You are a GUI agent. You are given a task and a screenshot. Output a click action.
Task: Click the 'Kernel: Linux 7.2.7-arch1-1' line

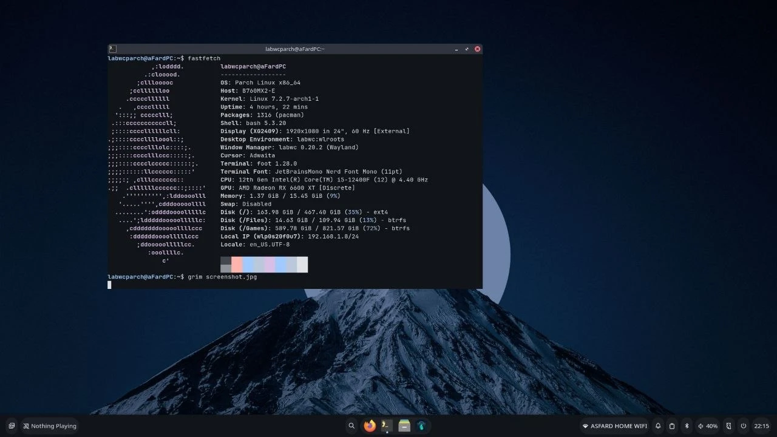pyautogui.click(x=270, y=99)
